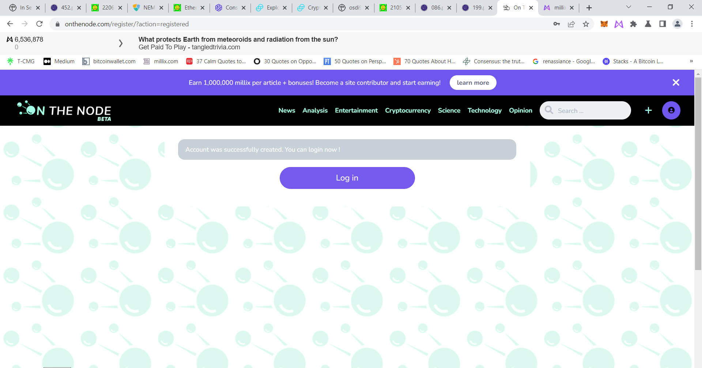Open the millix.com bookmark
The height and width of the screenshot is (368, 702).
[161, 61]
